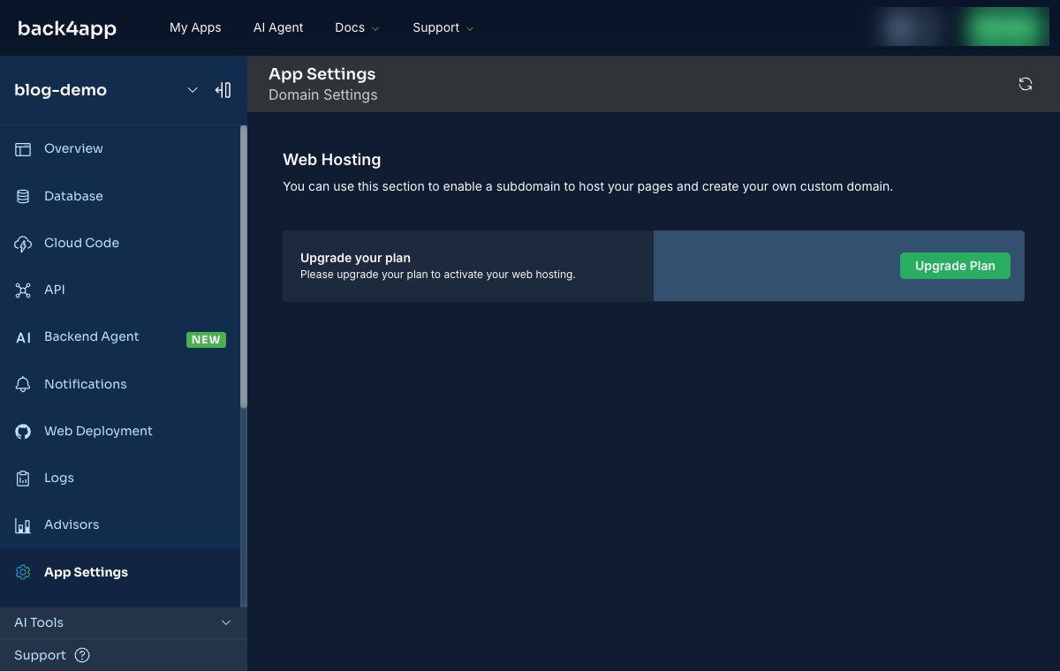Image resolution: width=1060 pixels, height=671 pixels.
Task: Click the back4app logo
Action: tap(67, 28)
